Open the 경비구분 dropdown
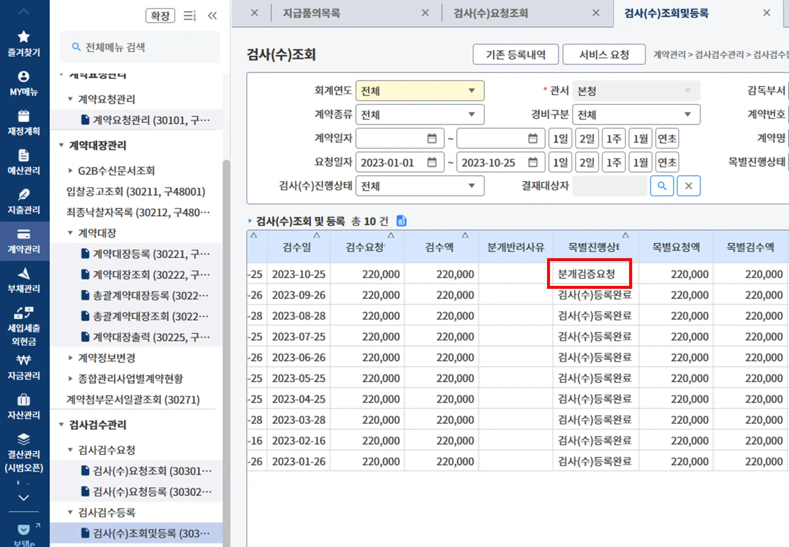This screenshot has width=789, height=547. click(x=636, y=115)
